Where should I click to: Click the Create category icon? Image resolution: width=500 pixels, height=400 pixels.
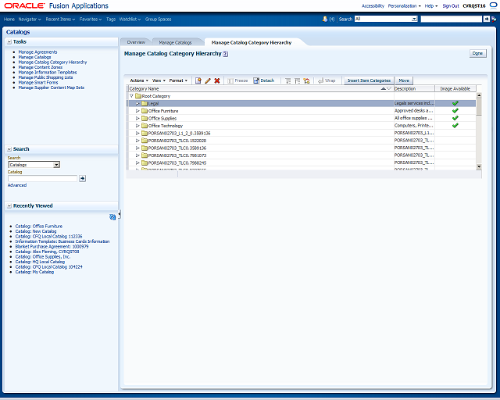point(198,80)
